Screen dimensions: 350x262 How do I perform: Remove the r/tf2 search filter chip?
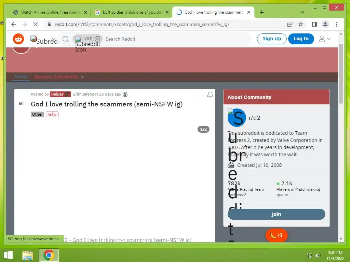pos(97,39)
